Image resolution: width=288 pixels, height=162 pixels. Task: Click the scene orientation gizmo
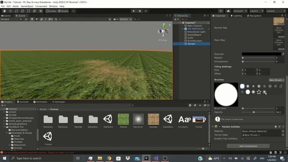pyautogui.click(x=163, y=31)
